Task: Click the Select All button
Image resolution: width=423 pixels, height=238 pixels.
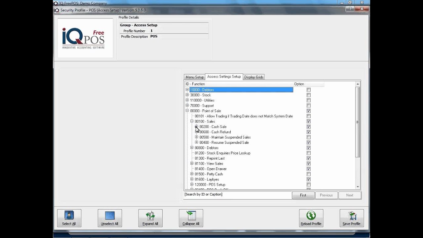Action: coord(69,218)
